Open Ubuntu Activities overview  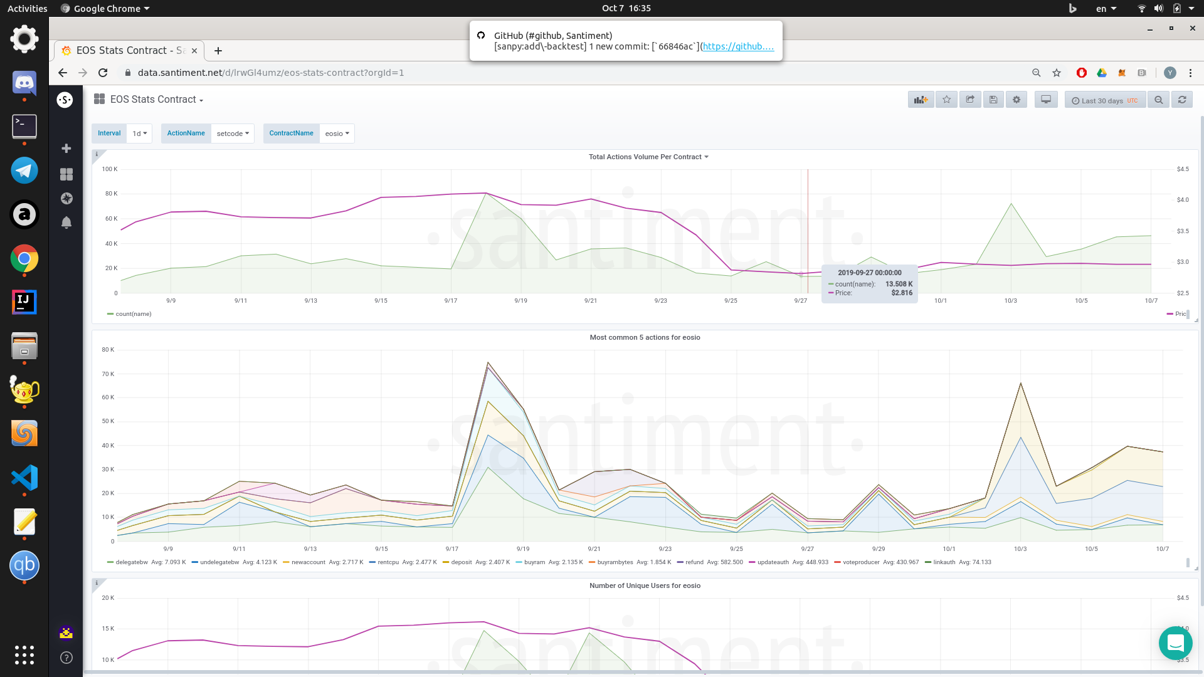[28, 8]
